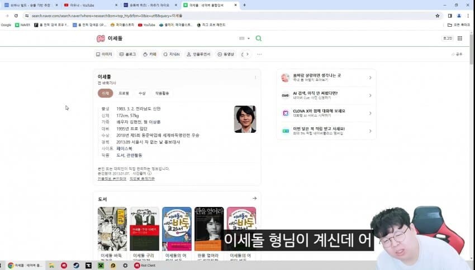Viewport: 475px width, 270px height.
Task: Open Riot Client from the taskbar
Action: point(145,266)
